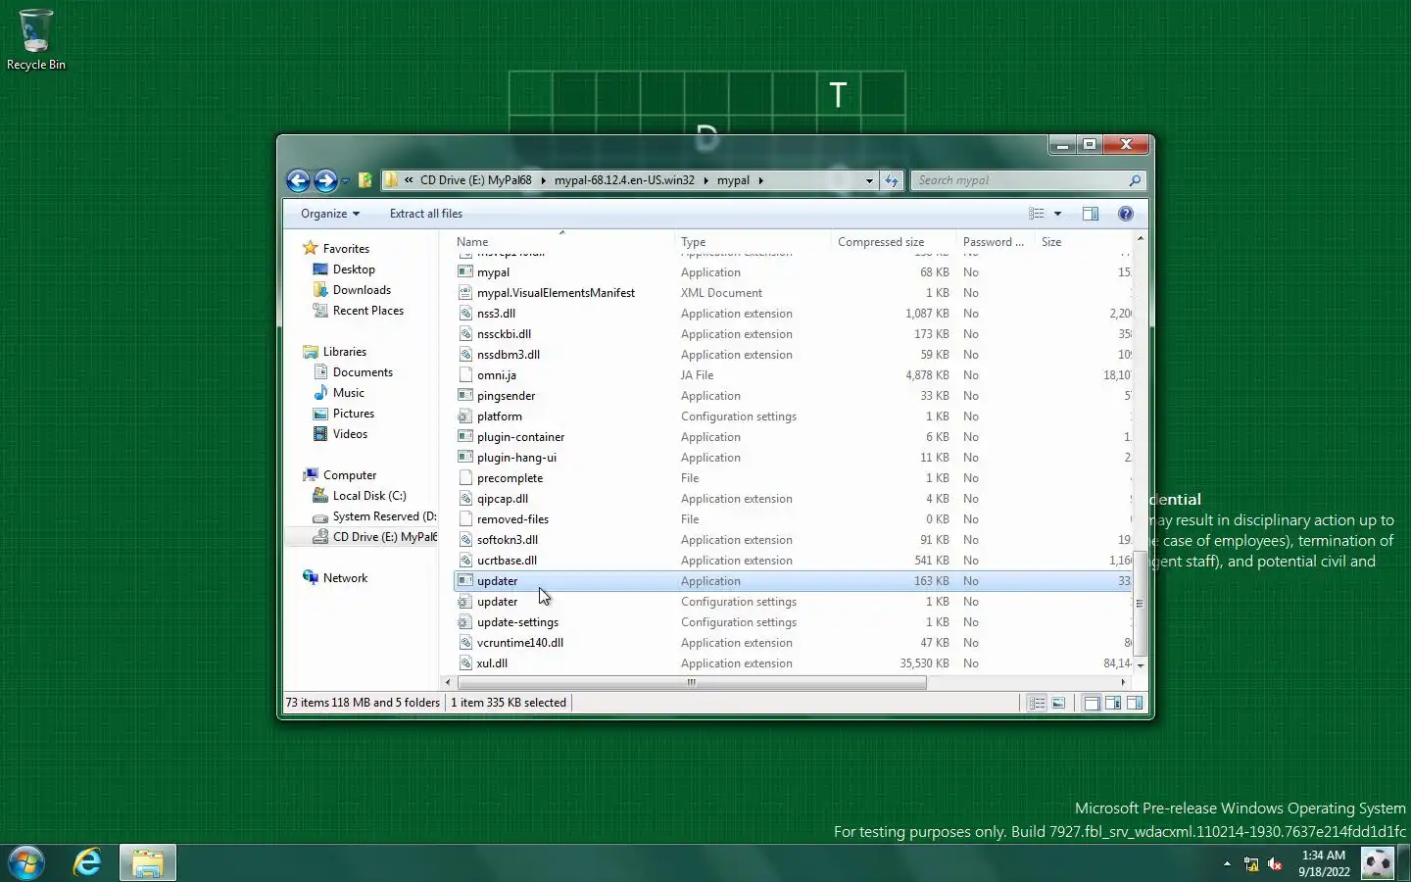Switch to large thumbnails view in status bar
The height and width of the screenshot is (882, 1411).
(1058, 703)
